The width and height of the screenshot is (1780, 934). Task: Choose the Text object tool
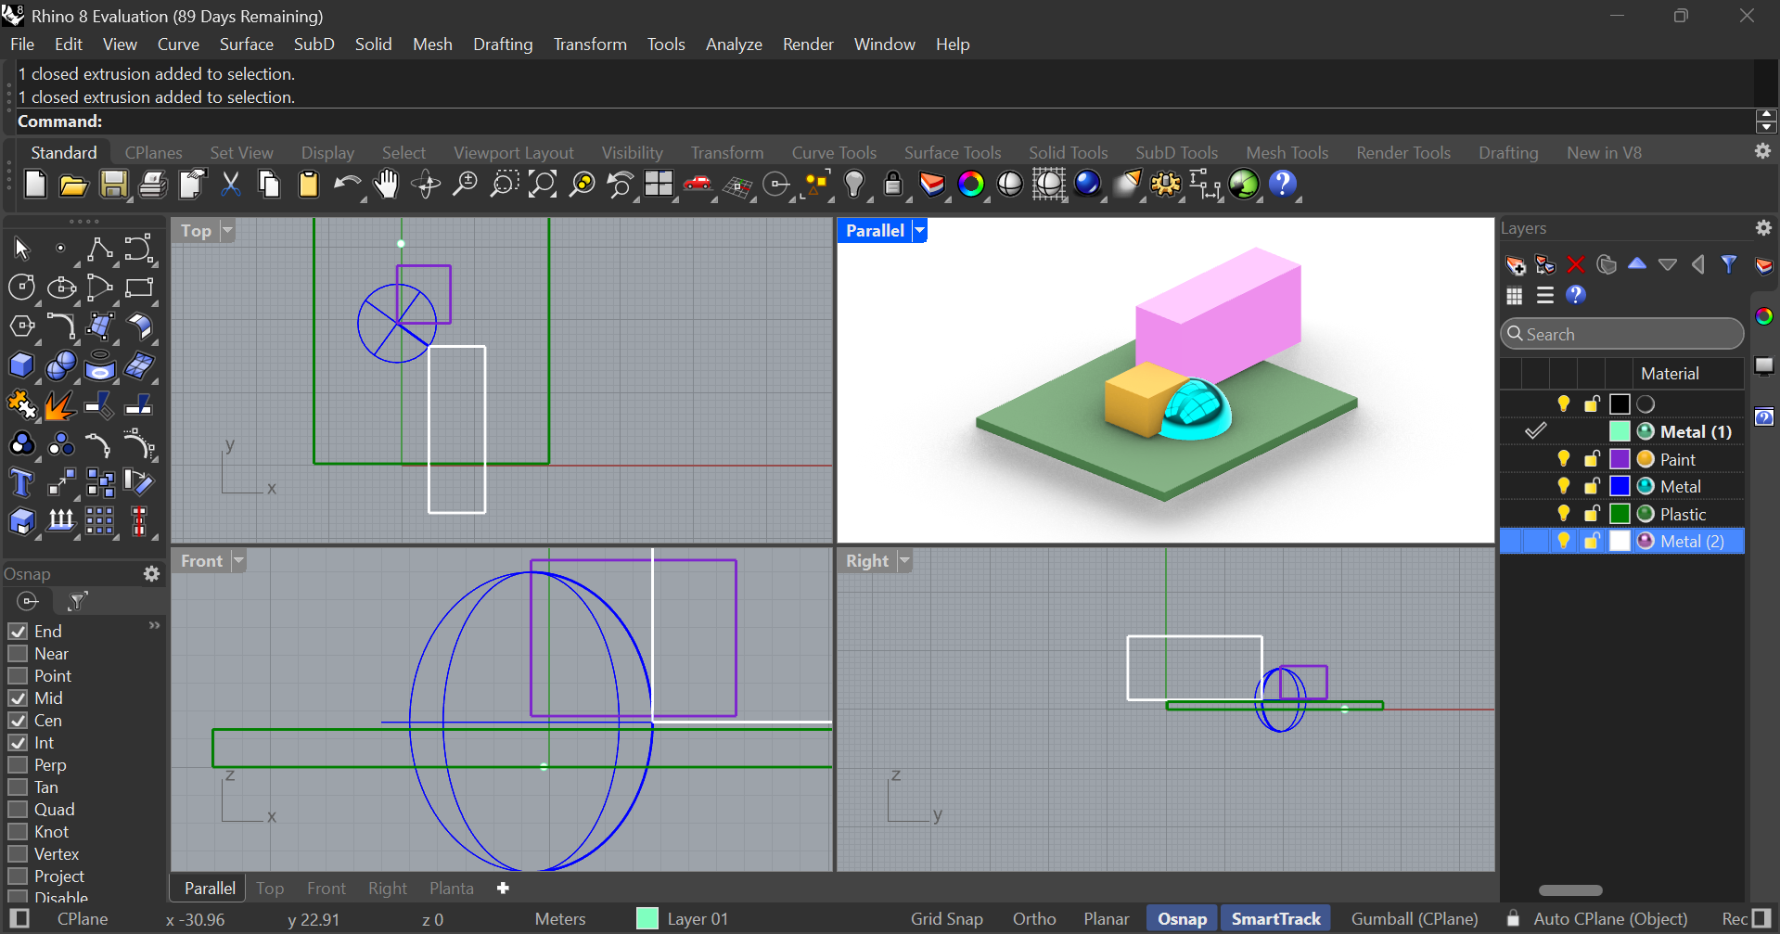click(x=21, y=483)
